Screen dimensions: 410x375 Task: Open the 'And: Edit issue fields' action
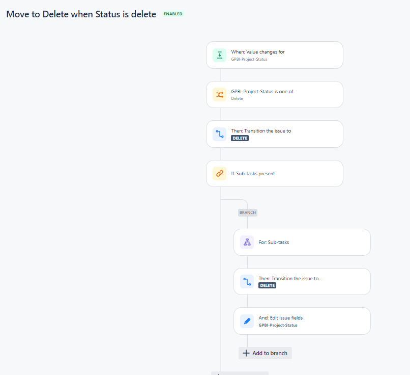point(302,321)
